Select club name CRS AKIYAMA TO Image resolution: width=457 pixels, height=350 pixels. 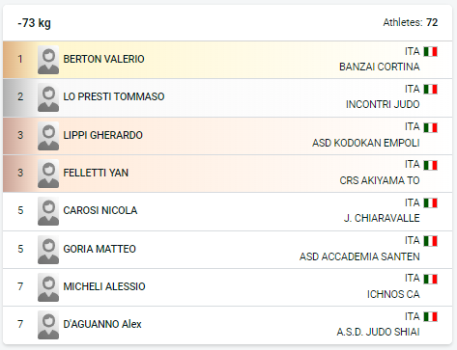coord(380,180)
